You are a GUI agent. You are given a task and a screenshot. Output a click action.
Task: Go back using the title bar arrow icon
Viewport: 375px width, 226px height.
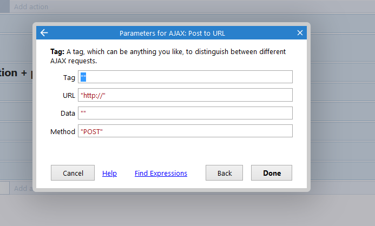point(44,33)
